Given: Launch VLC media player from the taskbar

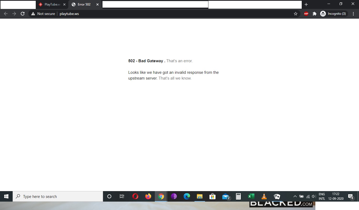Looking at the screenshot, I should 264,196.
